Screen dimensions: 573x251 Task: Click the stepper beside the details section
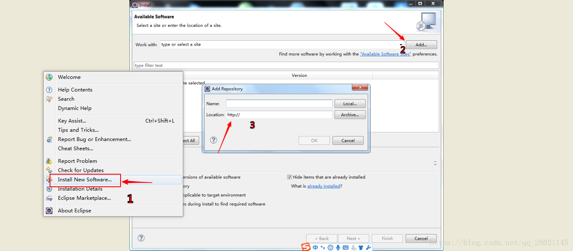click(x=435, y=162)
